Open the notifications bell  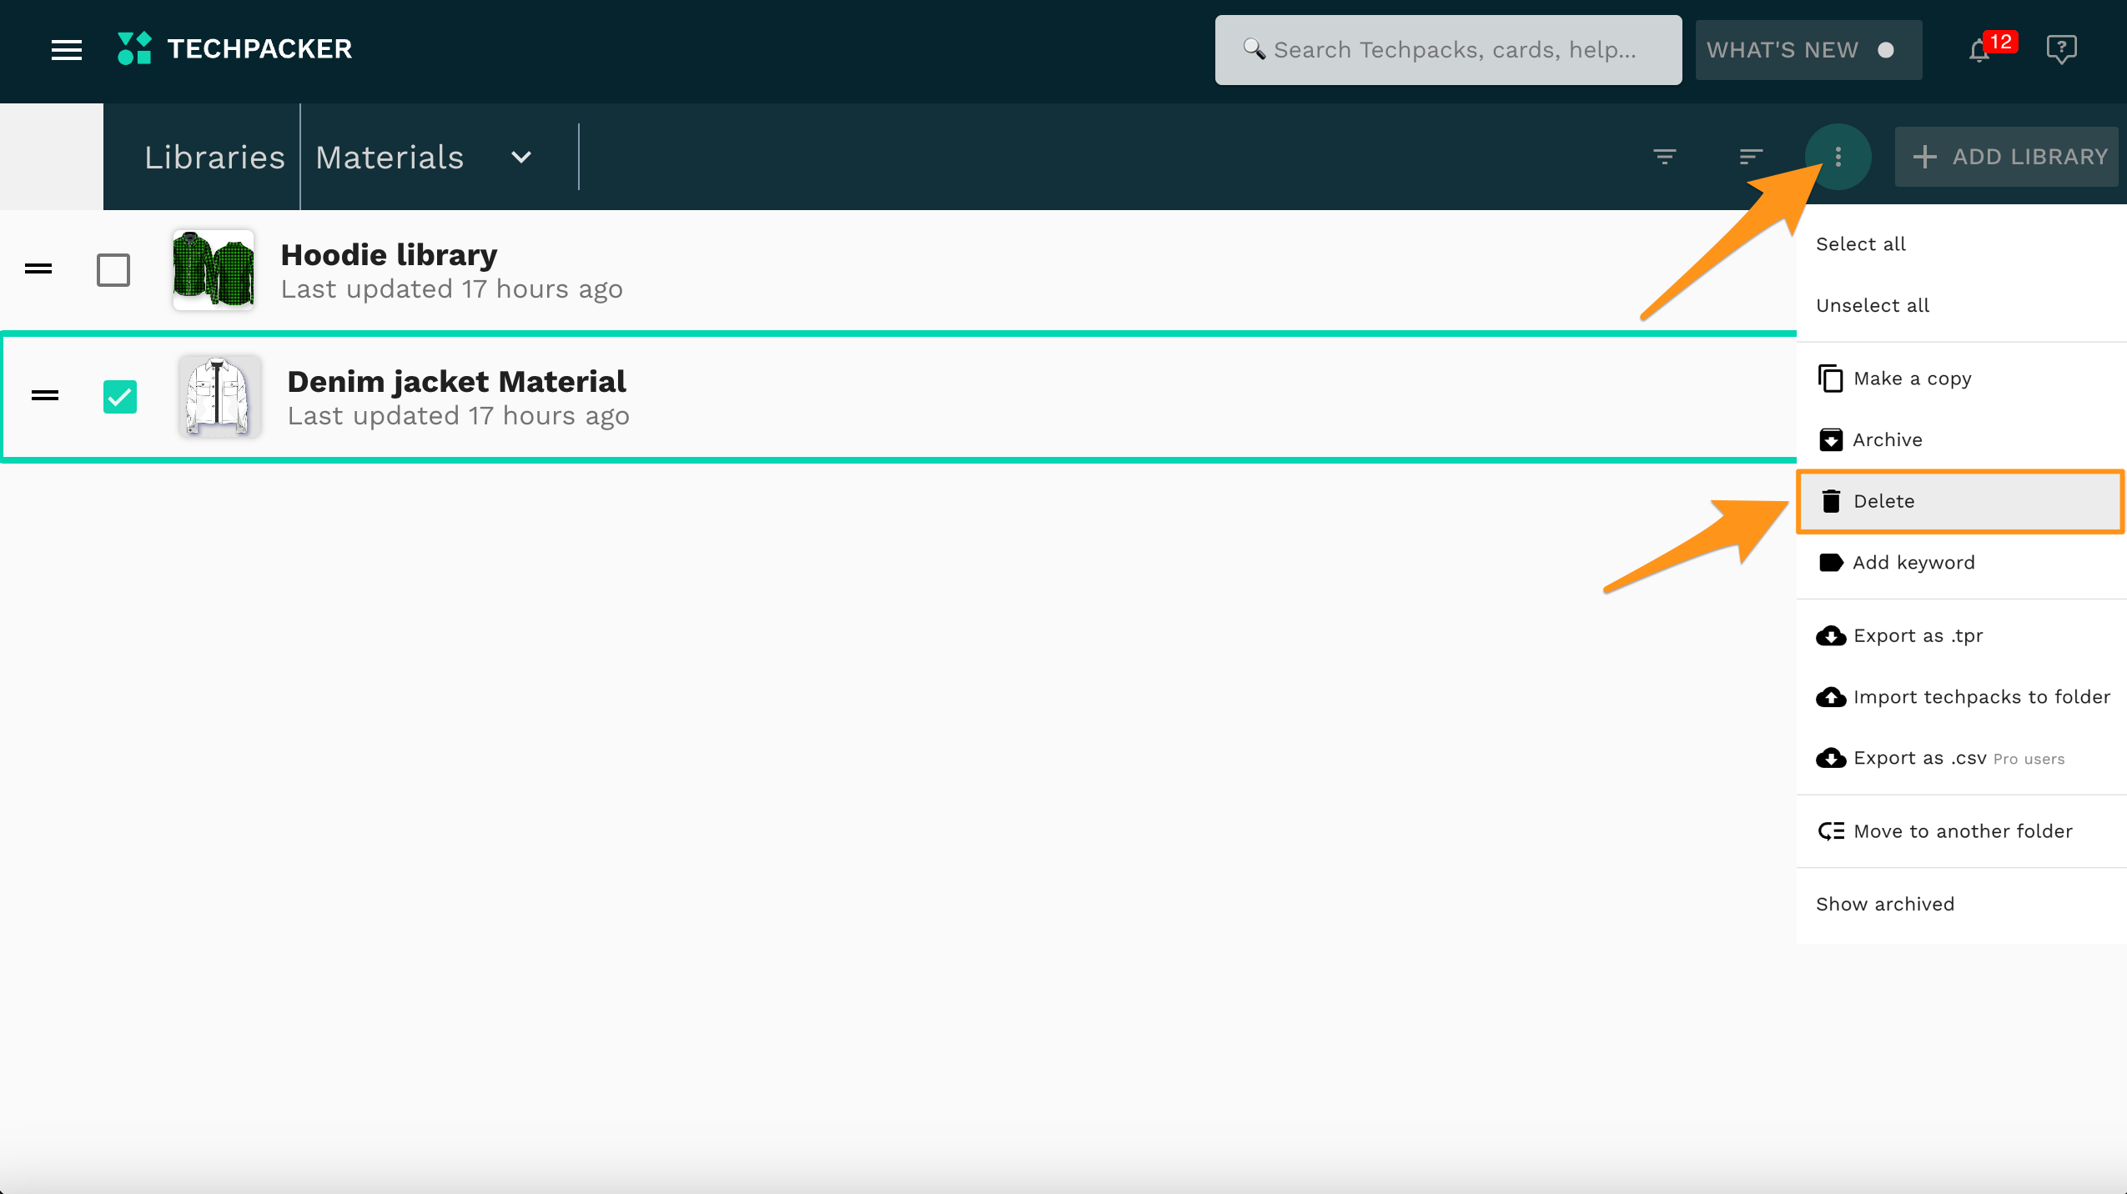click(x=1979, y=51)
